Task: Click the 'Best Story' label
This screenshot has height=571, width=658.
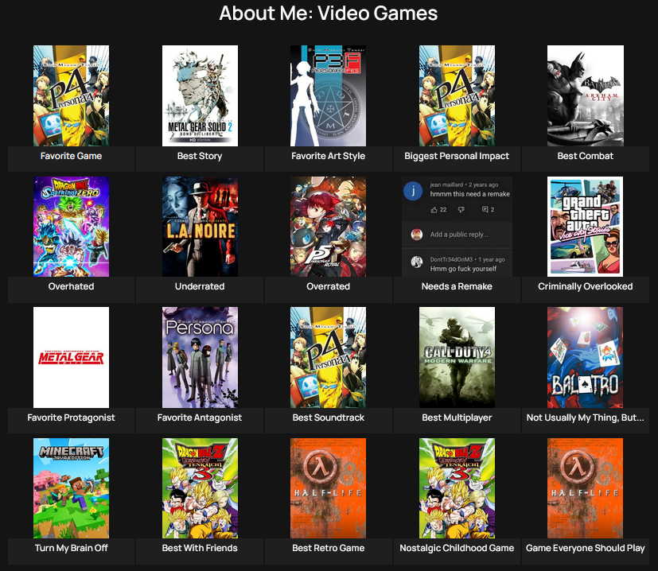Action: coord(200,156)
